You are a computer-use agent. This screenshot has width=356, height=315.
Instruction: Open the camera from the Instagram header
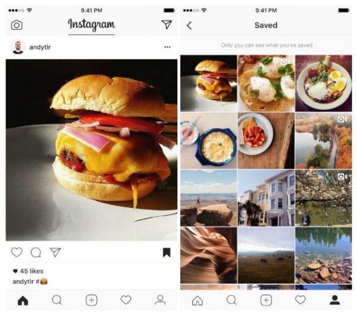pos(17,25)
